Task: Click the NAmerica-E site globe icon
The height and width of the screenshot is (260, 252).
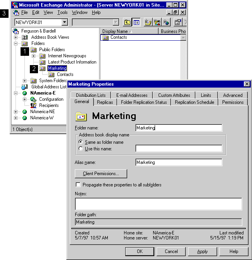Action: tap(24, 93)
